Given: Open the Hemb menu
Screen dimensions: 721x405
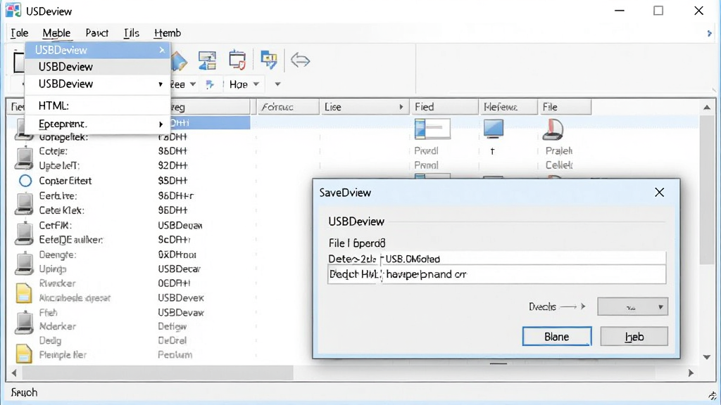Looking at the screenshot, I should (x=168, y=33).
